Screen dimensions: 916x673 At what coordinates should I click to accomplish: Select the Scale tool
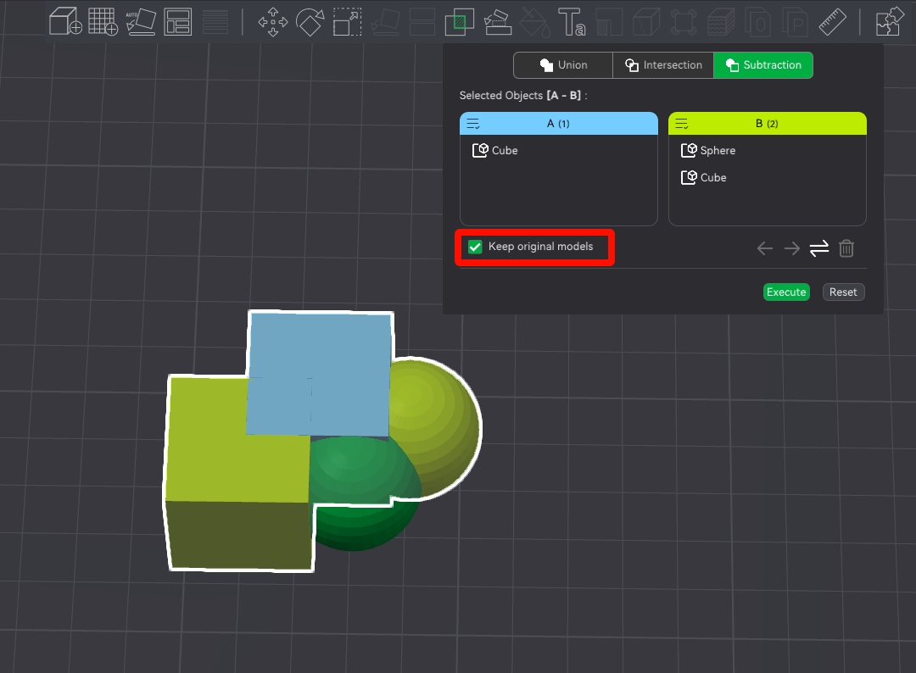coord(347,21)
